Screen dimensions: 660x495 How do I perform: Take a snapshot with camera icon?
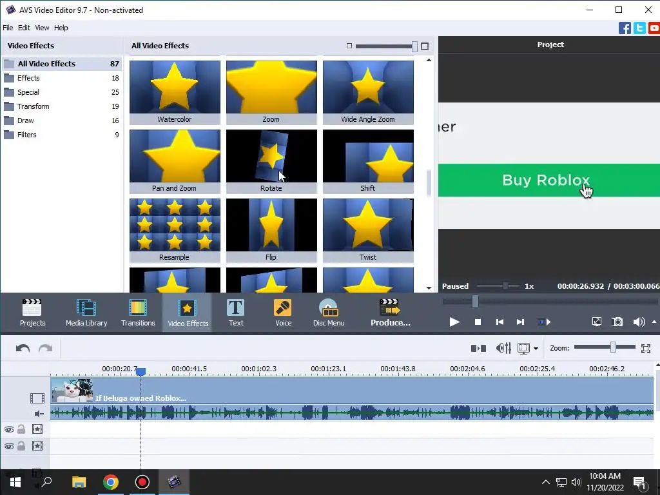click(617, 322)
